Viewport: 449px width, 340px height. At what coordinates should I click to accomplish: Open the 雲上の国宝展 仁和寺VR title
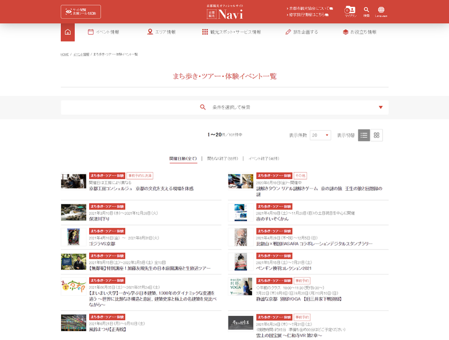(x=289, y=336)
